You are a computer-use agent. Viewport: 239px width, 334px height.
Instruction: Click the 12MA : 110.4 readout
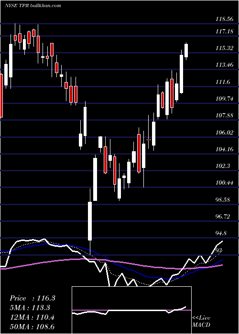pos(32,317)
